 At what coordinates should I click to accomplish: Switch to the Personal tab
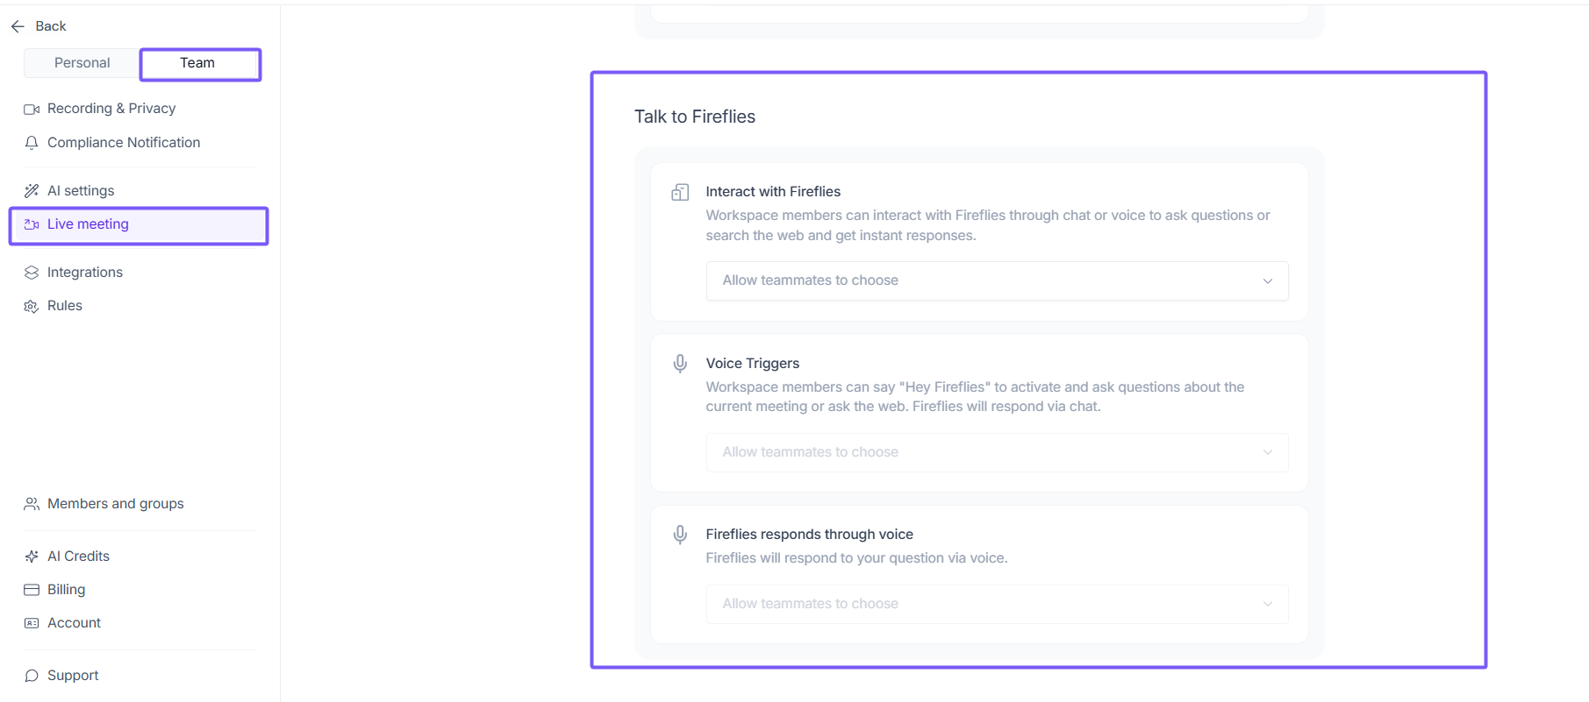pos(82,63)
